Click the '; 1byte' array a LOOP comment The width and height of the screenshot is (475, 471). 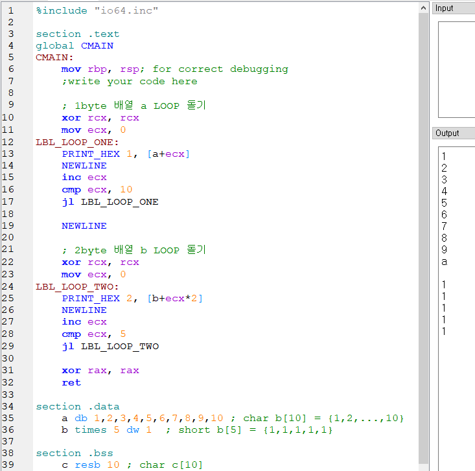133,106
